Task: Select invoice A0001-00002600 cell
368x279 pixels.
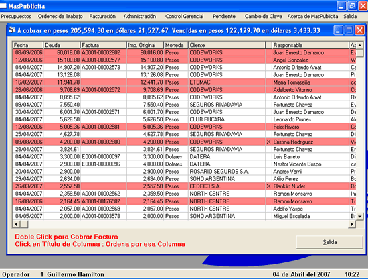Action: point(104,142)
